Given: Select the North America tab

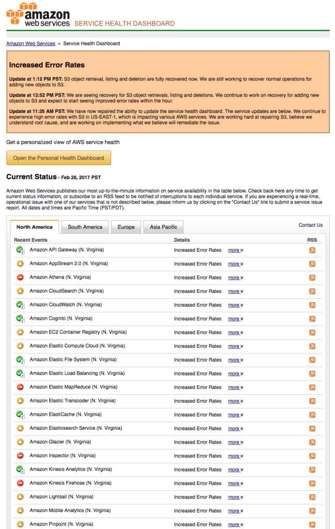Looking at the screenshot, I should click(35, 227).
